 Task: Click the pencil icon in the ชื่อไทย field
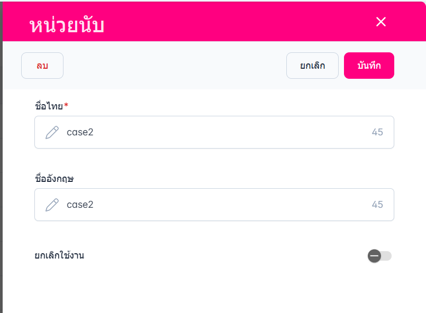click(x=52, y=132)
